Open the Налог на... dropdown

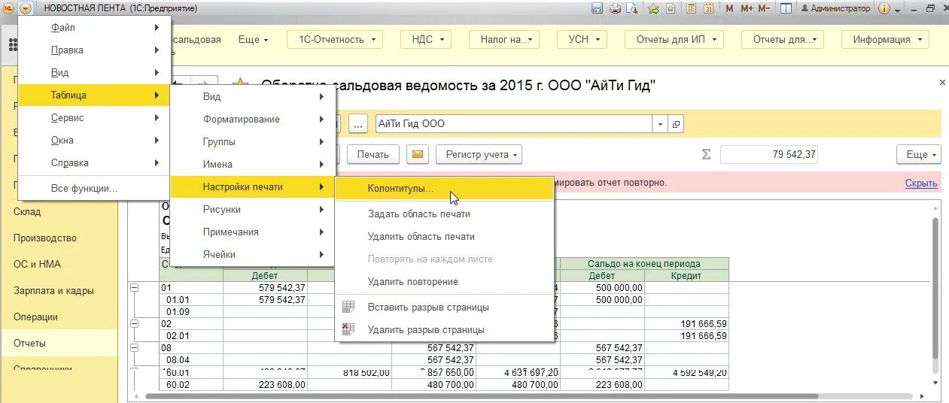[504, 40]
